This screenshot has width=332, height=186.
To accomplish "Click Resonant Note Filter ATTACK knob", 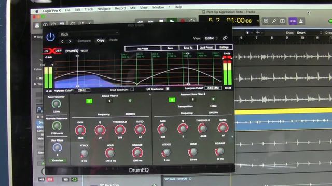I will 167,152.
